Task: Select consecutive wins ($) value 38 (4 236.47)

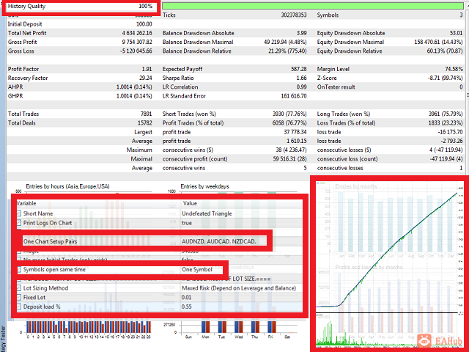Action: (291, 150)
